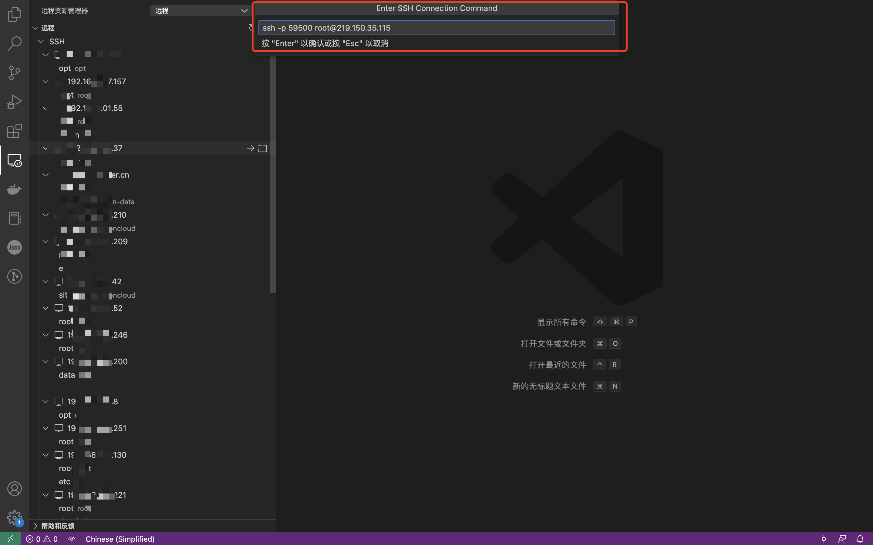Open the Accounts menu icon
Screen dimensions: 873x545
tap(15, 488)
